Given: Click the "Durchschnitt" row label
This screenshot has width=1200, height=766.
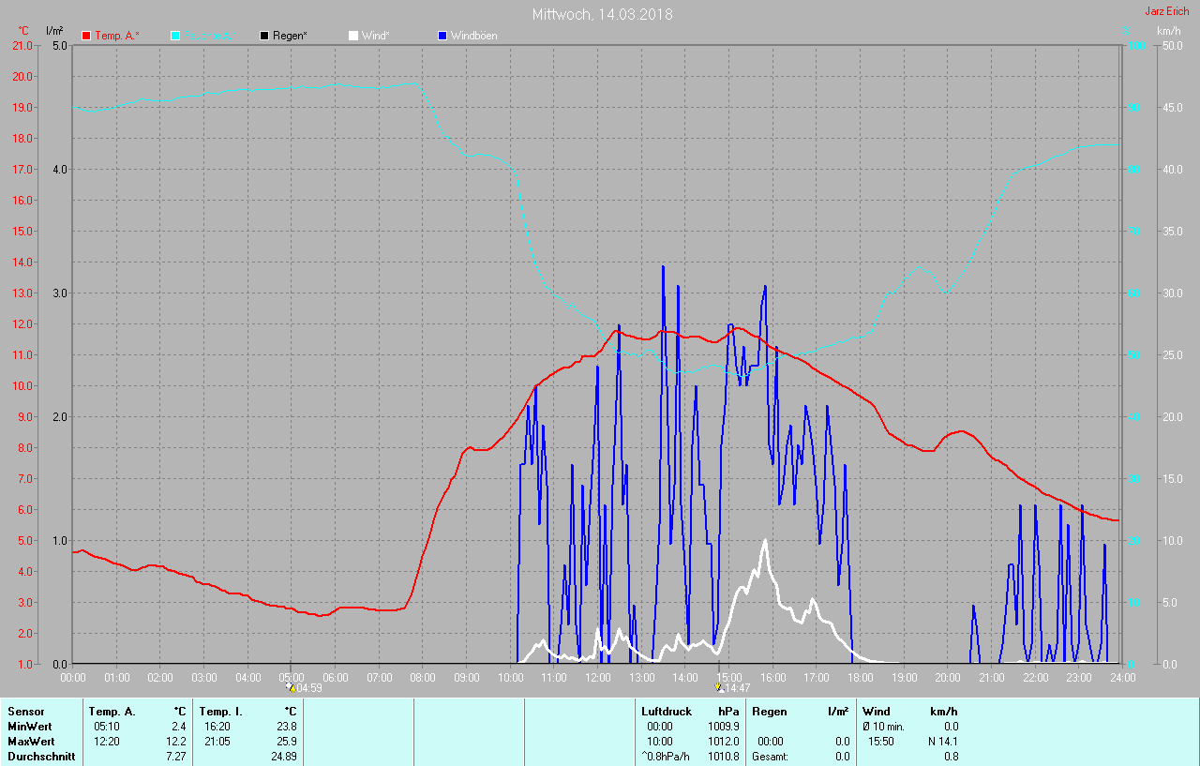Looking at the screenshot, I should [x=41, y=757].
